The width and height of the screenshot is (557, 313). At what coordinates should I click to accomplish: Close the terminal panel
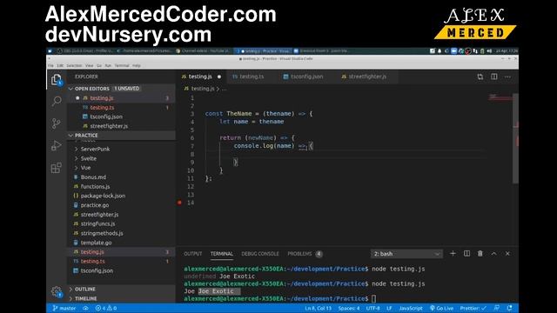pyautogui.click(x=507, y=254)
